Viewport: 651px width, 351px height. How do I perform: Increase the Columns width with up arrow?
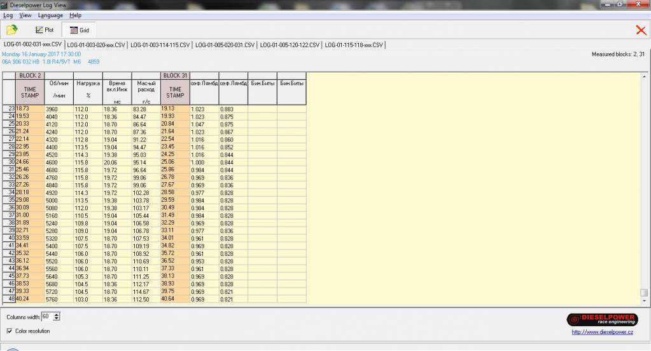57,314
